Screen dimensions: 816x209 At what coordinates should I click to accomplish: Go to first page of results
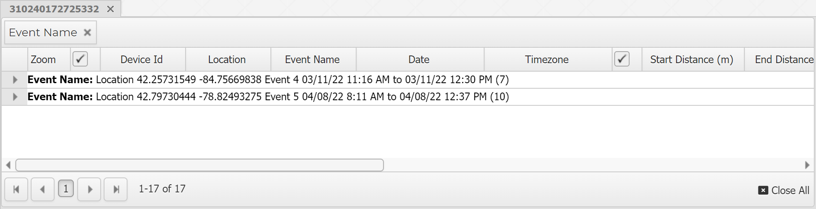tap(16, 189)
